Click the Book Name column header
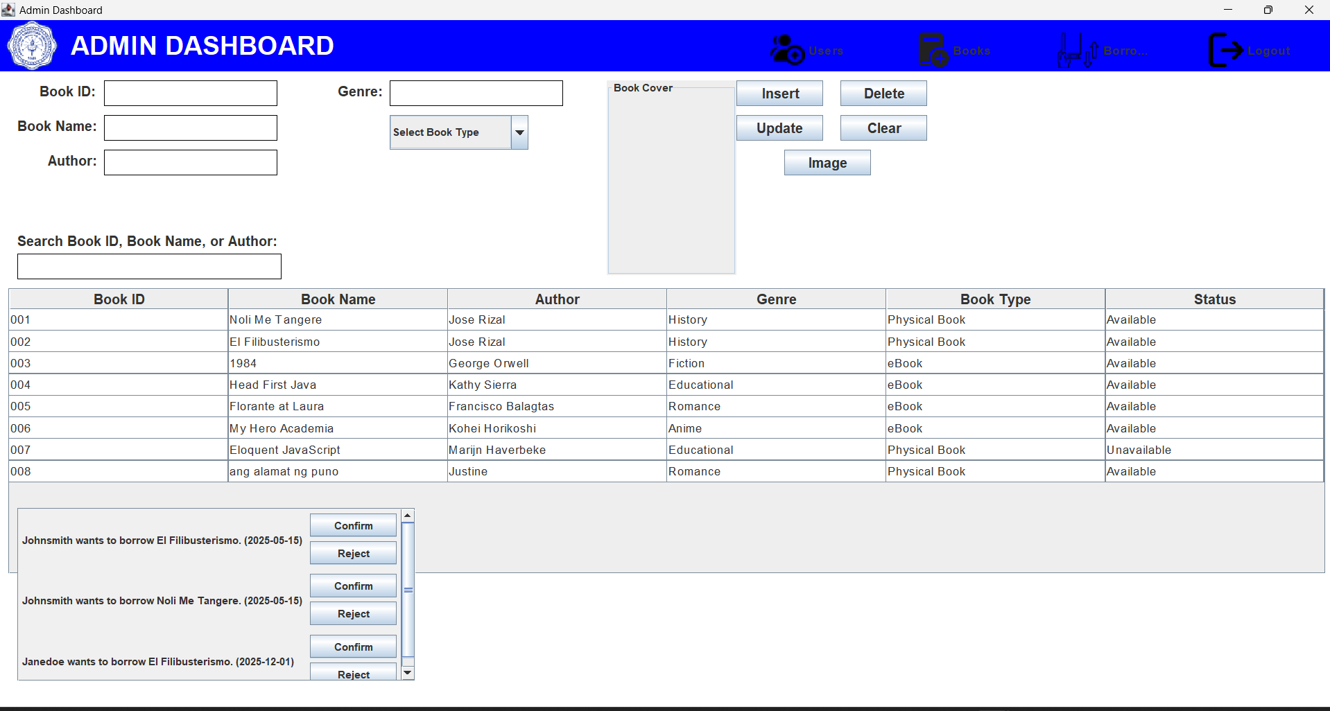 (338, 299)
